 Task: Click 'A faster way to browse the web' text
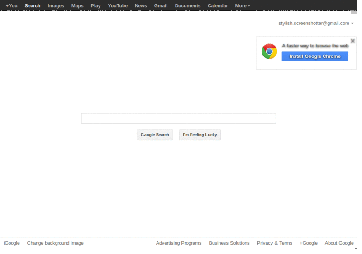tap(315, 46)
